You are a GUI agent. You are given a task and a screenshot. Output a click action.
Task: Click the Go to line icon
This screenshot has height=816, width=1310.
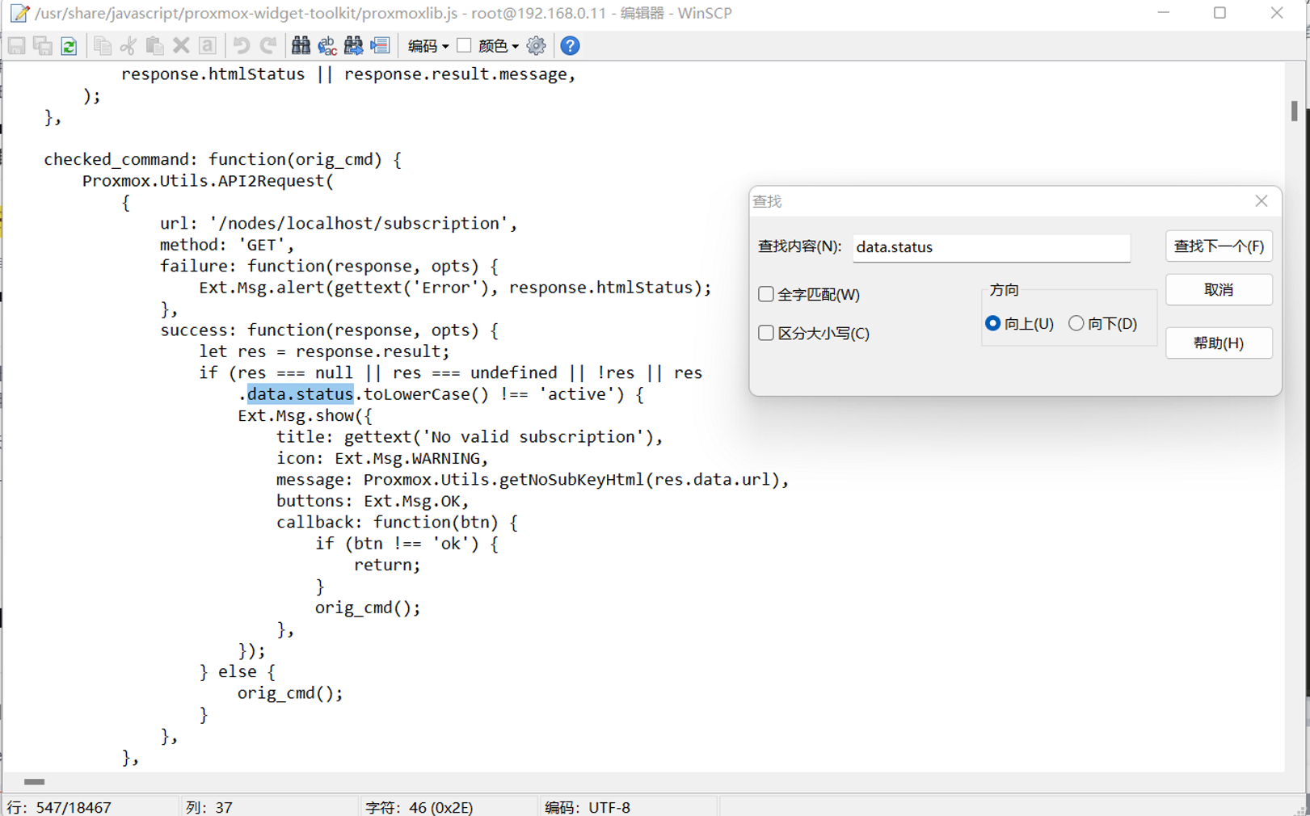(380, 46)
